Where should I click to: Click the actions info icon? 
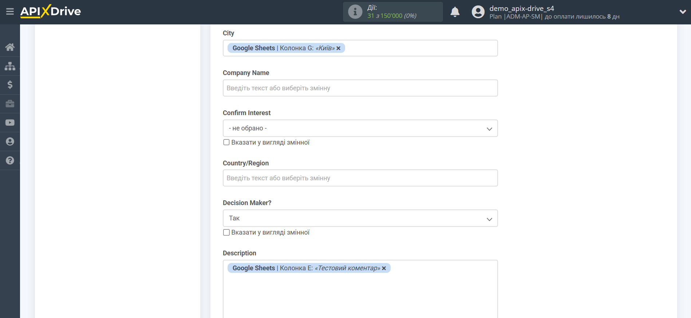pos(355,12)
